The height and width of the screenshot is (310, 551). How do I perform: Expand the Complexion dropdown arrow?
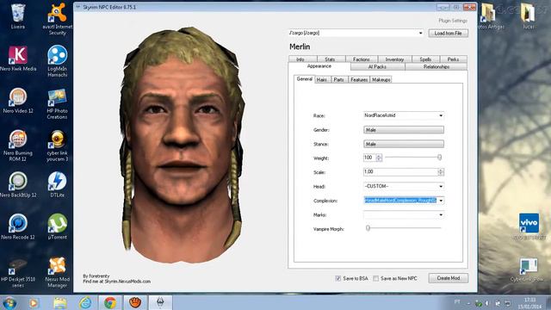pos(441,201)
